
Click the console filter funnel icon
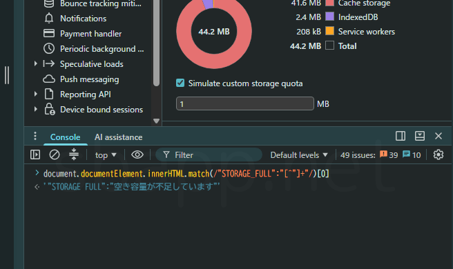coord(166,155)
